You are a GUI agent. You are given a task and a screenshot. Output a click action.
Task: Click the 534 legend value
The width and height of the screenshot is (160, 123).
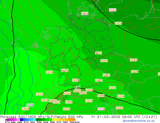click(39, 122)
